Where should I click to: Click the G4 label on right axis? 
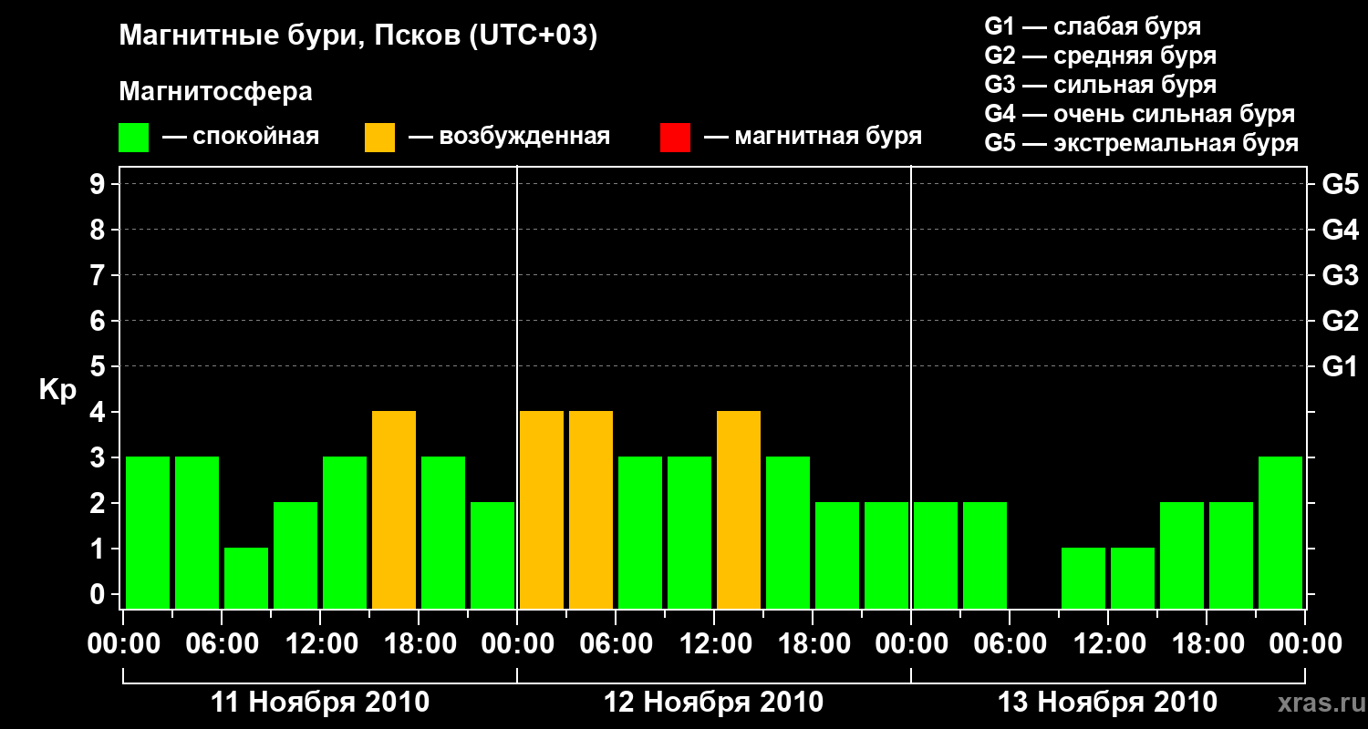point(1341,230)
